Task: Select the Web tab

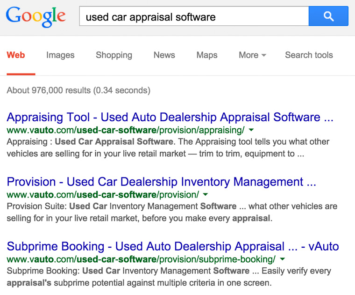Action: tap(16, 55)
